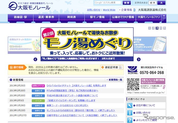
Task: Click the info "i" icon
Action: pyautogui.click(x=130, y=113)
